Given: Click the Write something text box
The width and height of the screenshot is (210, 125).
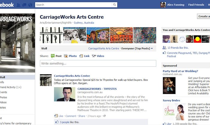Looking at the screenshot, I should [x=98, y=63].
